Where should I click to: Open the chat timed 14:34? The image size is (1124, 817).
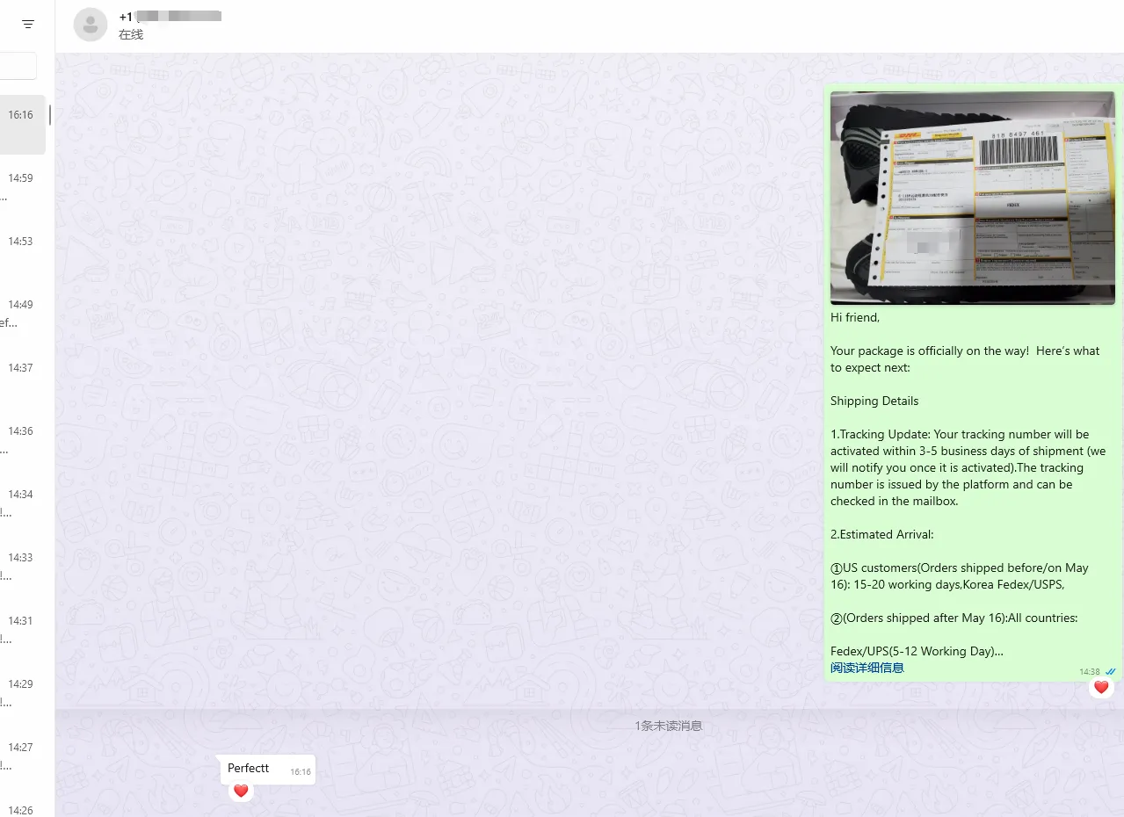tap(23, 504)
